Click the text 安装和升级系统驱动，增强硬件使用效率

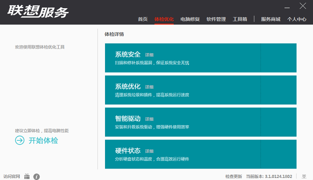(x=152, y=127)
